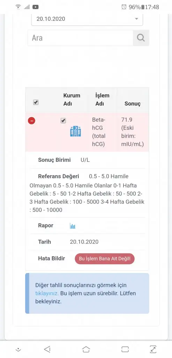Click the search magnifier icon
Screen dimensions: 172x358
tap(141, 38)
